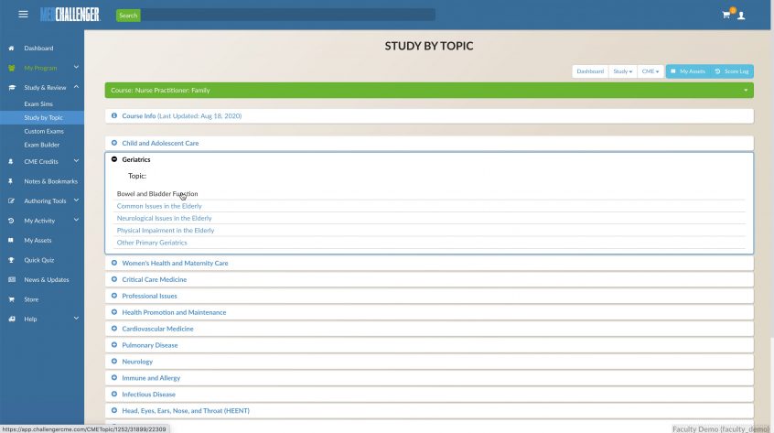Click the Quick Quiz trophy icon
The width and height of the screenshot is (774, 433).
click(11, 260)
